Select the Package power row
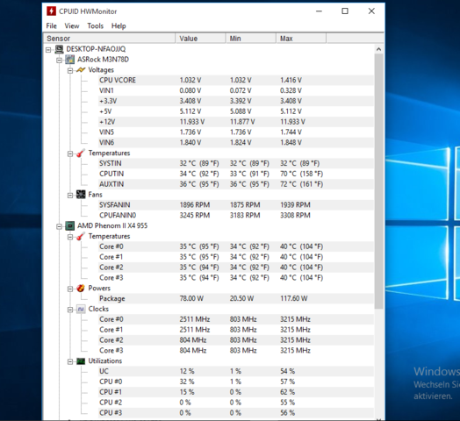Image resolution: width=460 pixels, height=421 pixels. coord(236,298)
